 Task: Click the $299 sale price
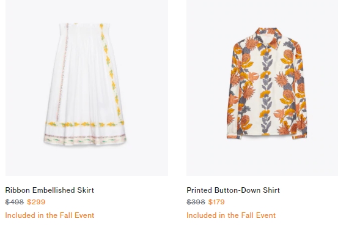(x=36, y=202)
